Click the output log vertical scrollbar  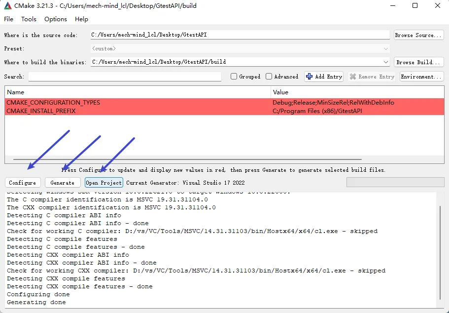(440, 252)
